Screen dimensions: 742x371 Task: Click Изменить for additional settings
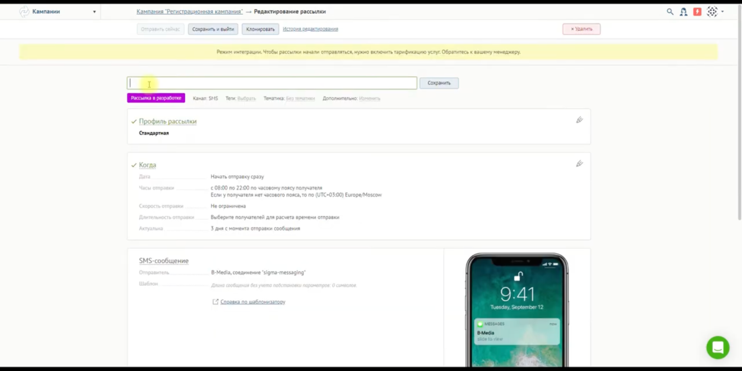click(369, 98)
